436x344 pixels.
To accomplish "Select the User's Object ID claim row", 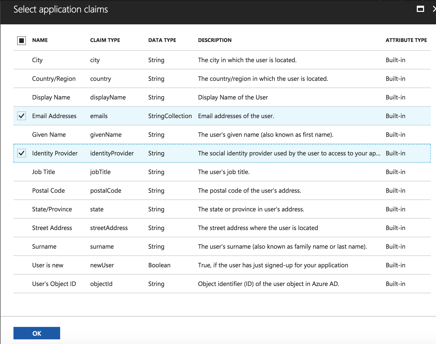I will [x=222, y=284].
